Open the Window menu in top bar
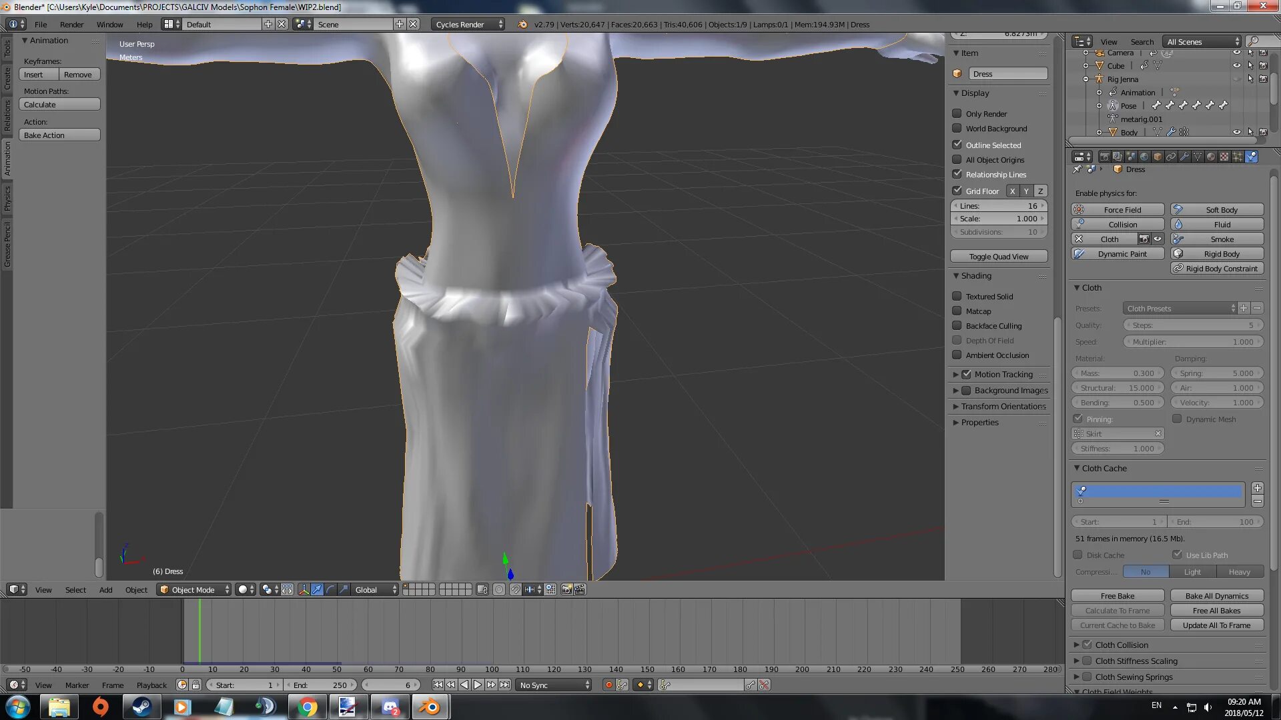 tap(109, 25)
